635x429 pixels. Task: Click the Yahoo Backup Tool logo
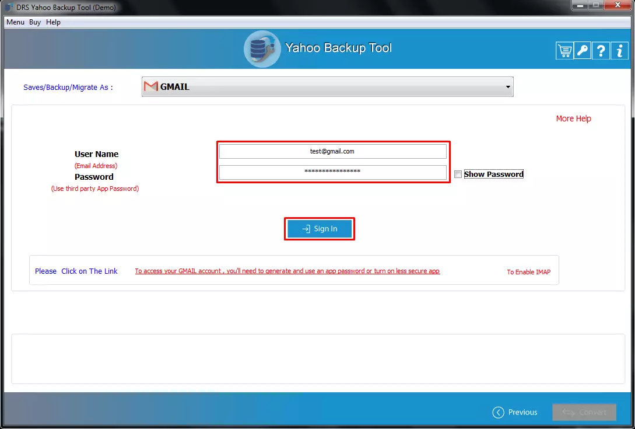pyautogui.click(x=262, y=48)
